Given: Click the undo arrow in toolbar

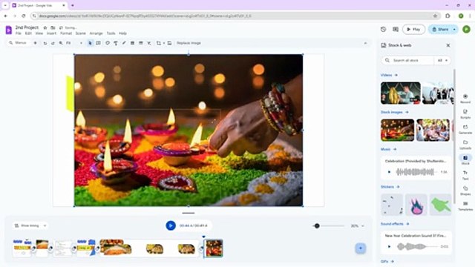Looking at the screenshot, I should point(45,43).
